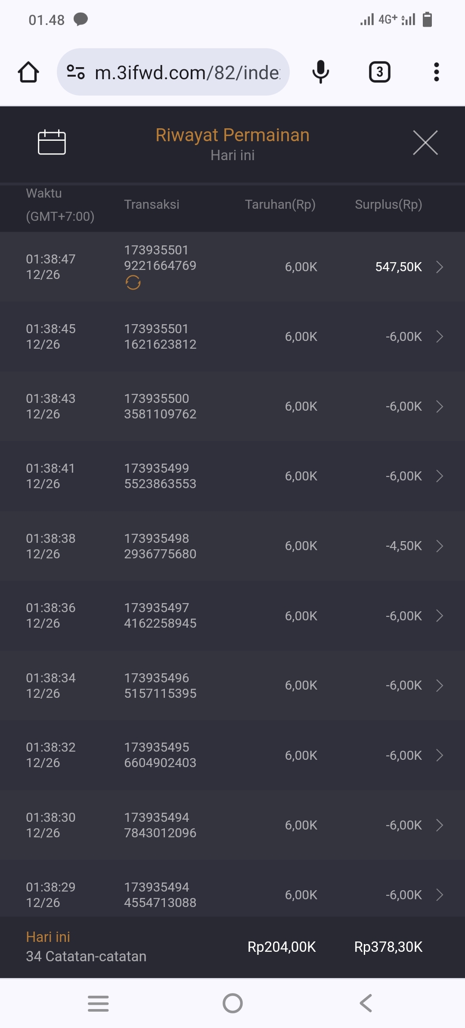Tap the site settings icon in address bar
465x1028 pixels.
76,72
